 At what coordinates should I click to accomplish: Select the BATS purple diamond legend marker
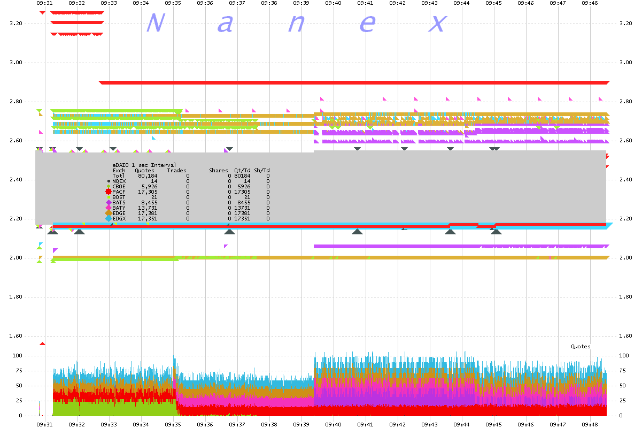[109, 202]
